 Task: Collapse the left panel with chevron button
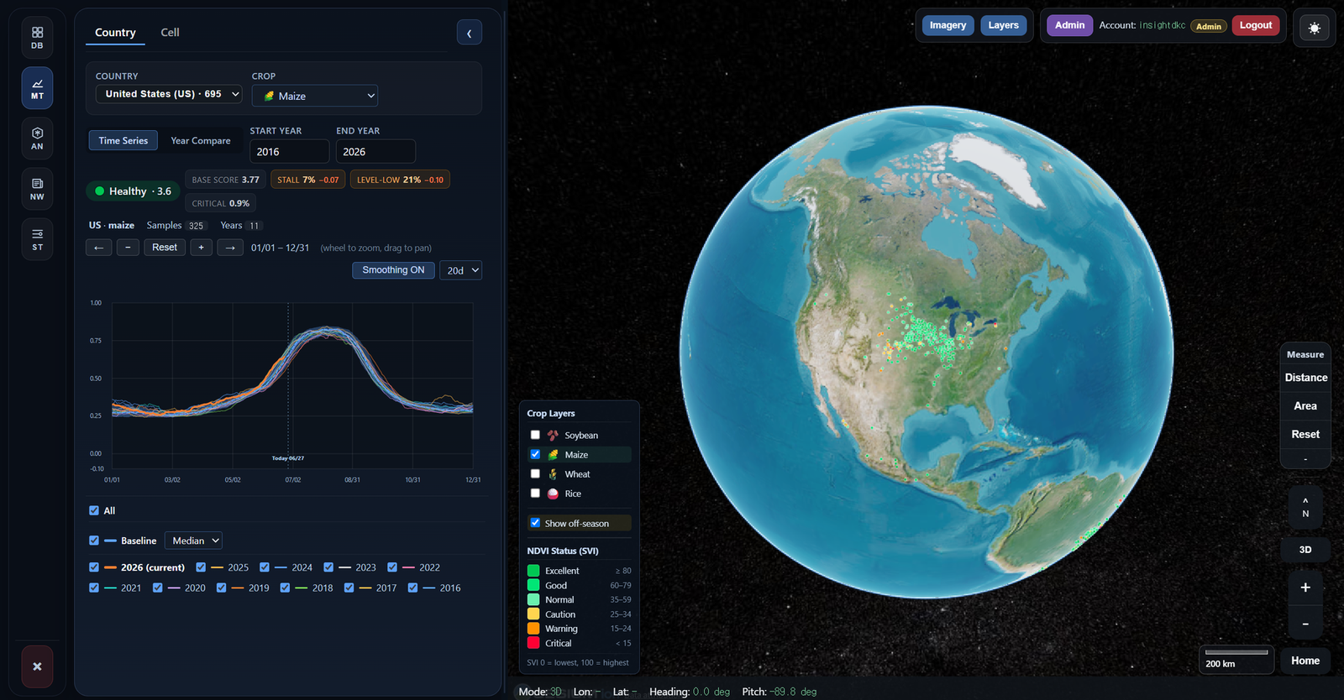pyautogui.click(x=470, y=33)
